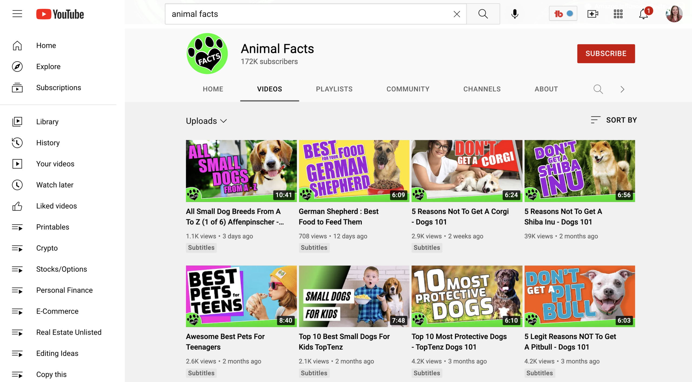
Task: Open the YouTube apps grid
Action: coord(618,14)
